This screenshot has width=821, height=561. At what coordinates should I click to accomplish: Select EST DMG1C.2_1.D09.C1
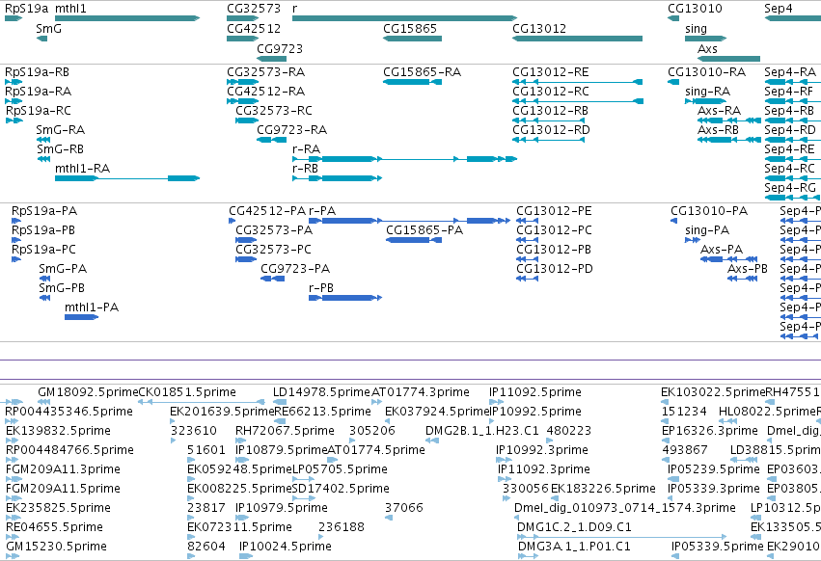pyautogui.click(x=574, y=527)
